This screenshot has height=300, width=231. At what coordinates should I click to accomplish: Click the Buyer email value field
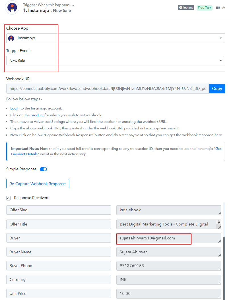point(169,238)
